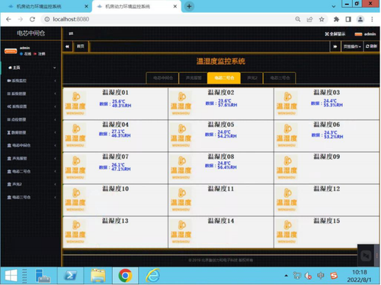Launch Internet Explorer from the taskbar
The width and height of the screenshot is (381, 285).
152,275
